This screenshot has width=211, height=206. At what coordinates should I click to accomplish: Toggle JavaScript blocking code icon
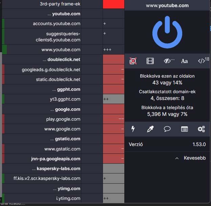coord(204,60)
